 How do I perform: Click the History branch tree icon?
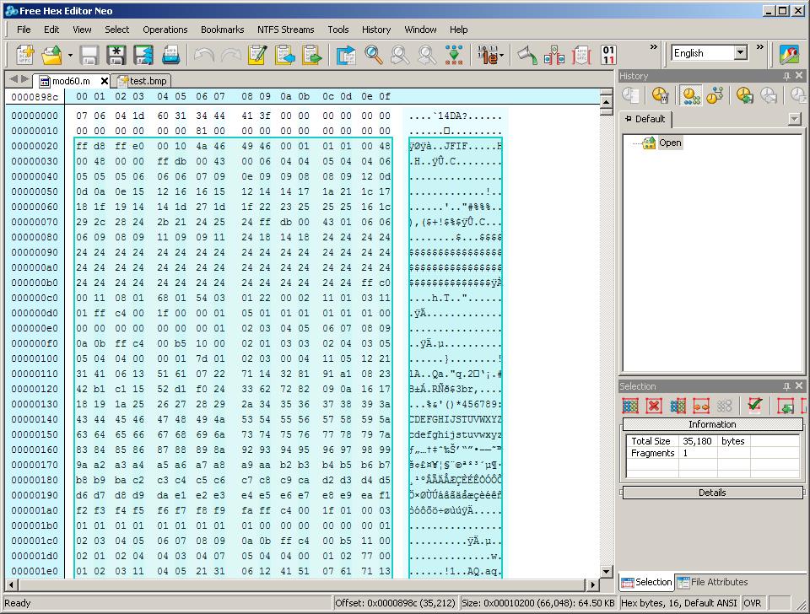tap(715, 95)
